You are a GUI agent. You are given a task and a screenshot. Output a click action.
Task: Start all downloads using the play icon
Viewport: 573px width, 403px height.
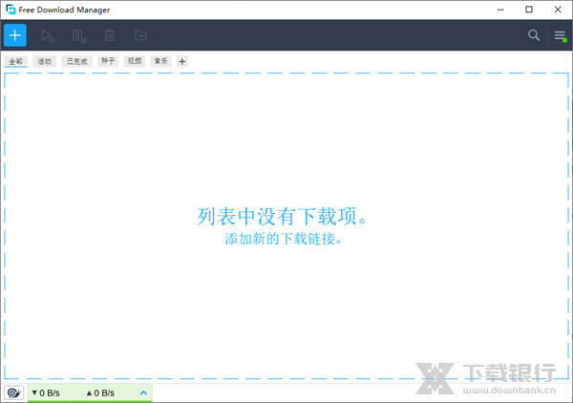pyautogui.click(x=48, y=35)
